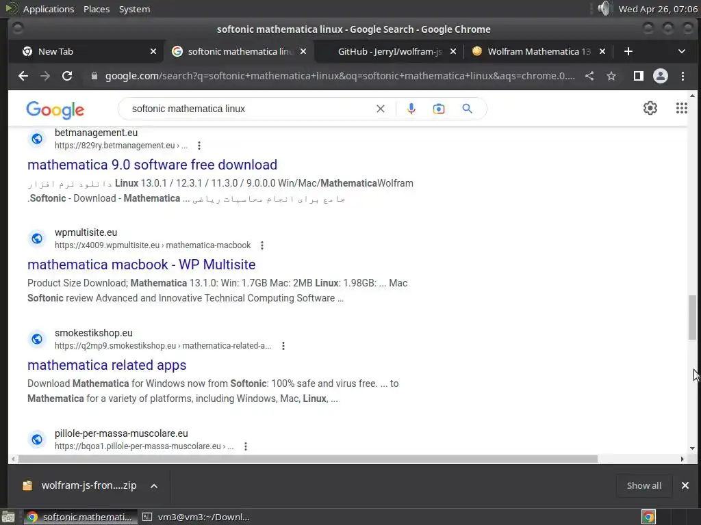
Task: Click the scroll down arrow of the page
Action: click(692, 448)
